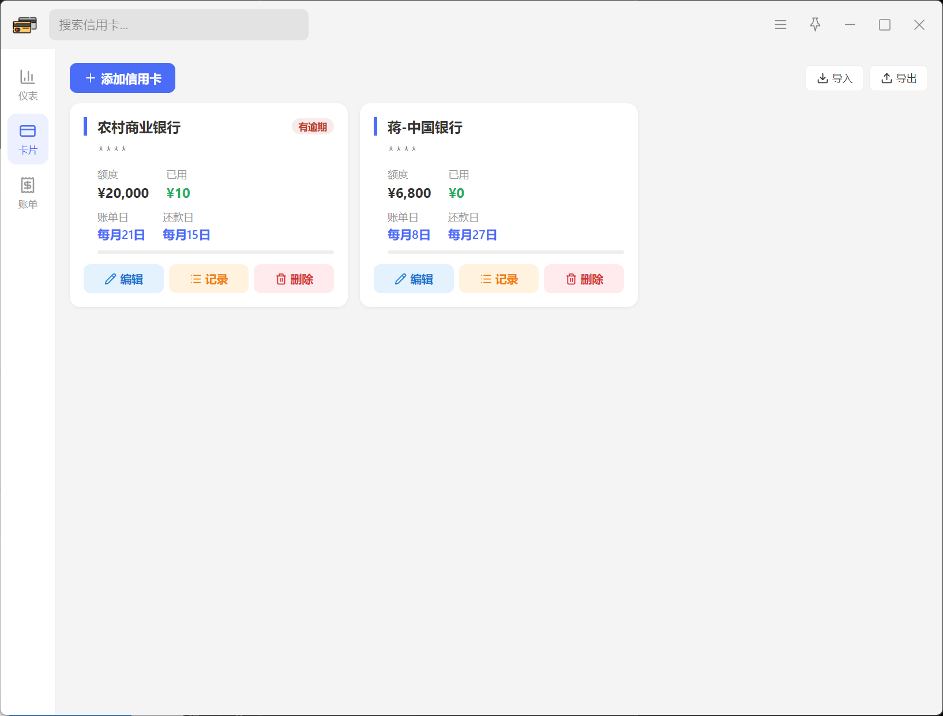The width and height of the screenshot is (943, 716).
Task: Maximize the application window
Action: click(885, 25)
